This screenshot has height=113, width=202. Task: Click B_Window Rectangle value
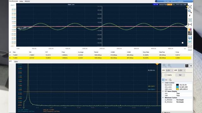tap(180, 102)
